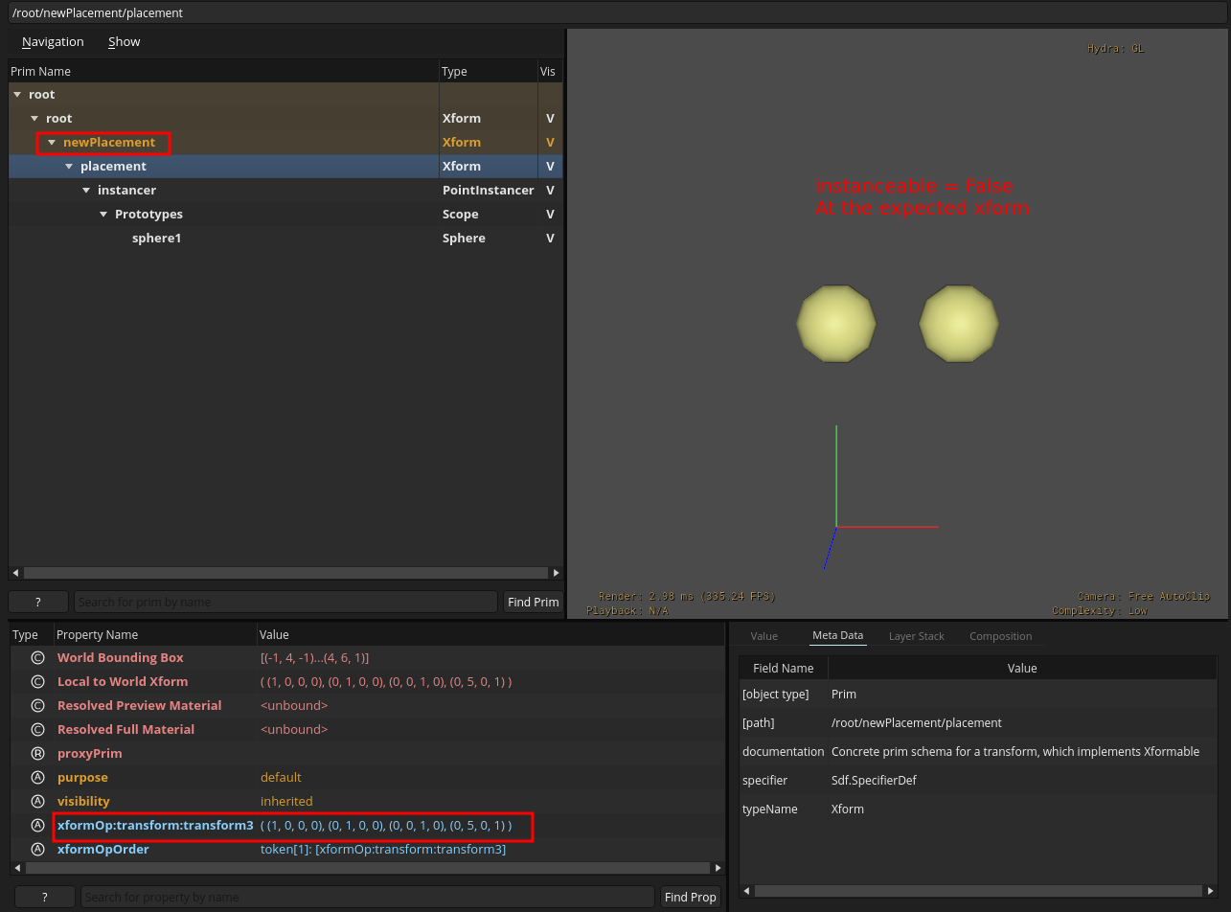The image size is (1231, 912).
Task: Click the right sphere in the viewport
Action: click(959, 324)
